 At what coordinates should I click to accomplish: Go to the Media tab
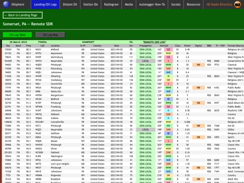coord(129,5)
